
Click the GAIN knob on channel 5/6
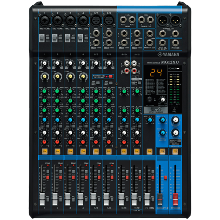(x=96, y=63)
